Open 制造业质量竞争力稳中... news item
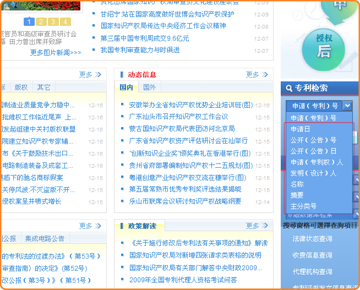The width and height of the screenshot is (360, 290). 38,105
